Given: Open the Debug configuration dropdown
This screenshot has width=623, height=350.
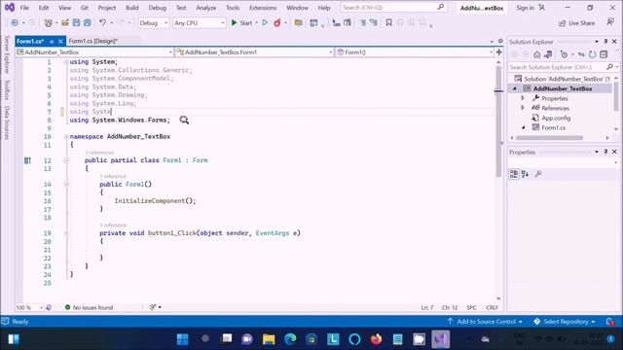Looking at the screenshot, I should pos(154,23).
